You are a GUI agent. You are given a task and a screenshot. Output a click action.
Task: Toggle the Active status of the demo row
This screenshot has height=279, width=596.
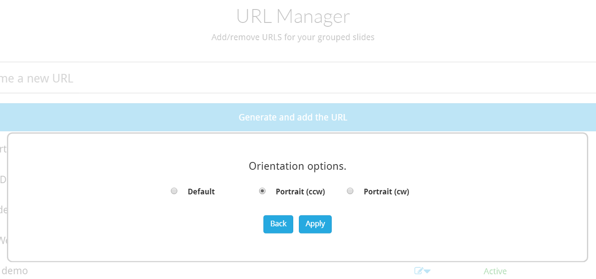click(x=495, y=271)
